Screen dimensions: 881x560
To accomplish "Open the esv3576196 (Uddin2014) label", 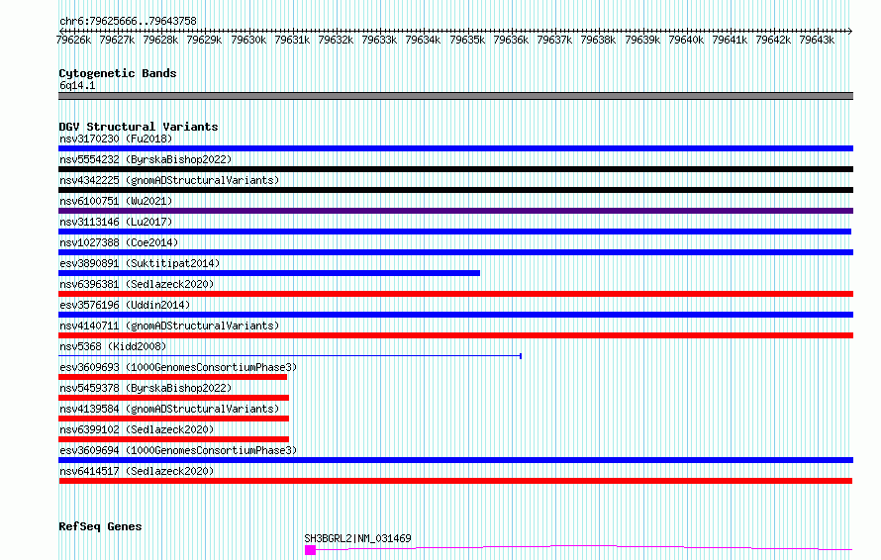I will [x=125, y=305].
